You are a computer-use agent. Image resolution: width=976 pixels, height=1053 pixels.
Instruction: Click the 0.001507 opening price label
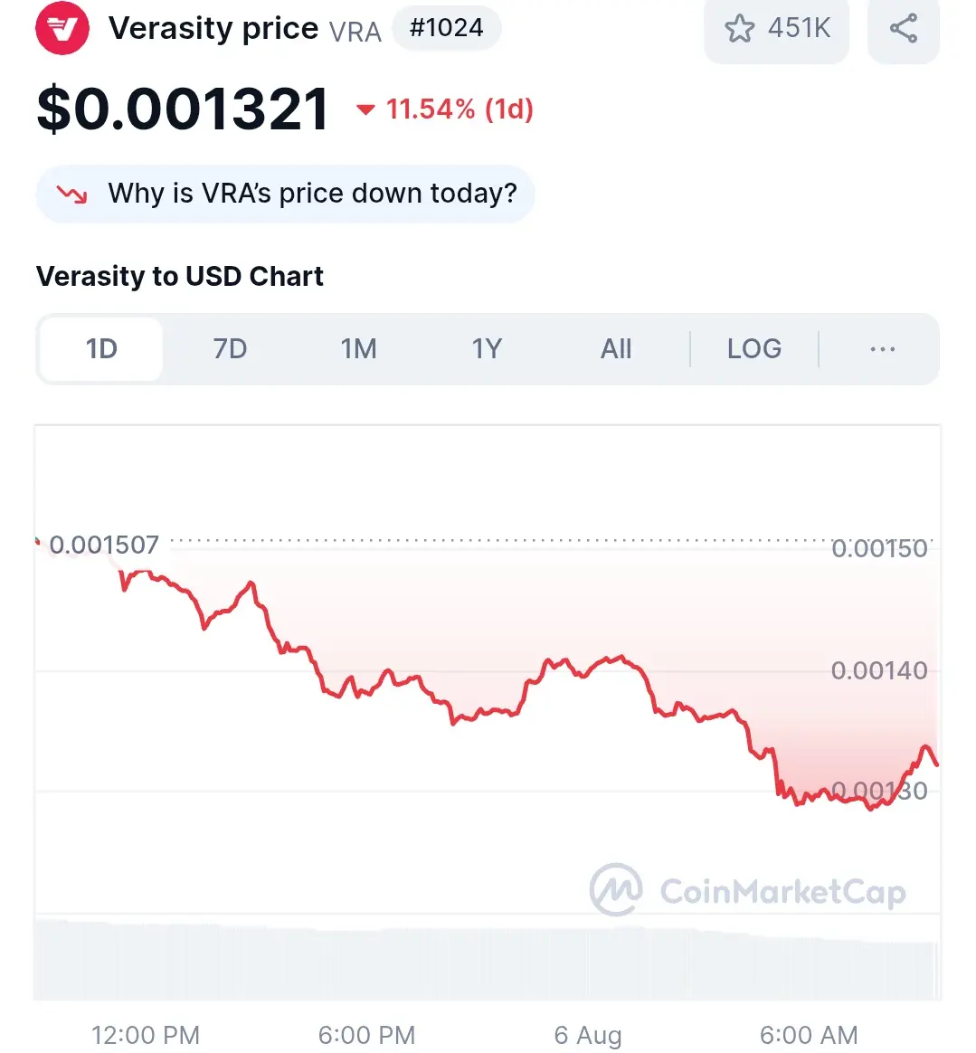pos(104,545)
